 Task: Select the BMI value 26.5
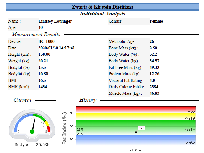coord(42,80)
